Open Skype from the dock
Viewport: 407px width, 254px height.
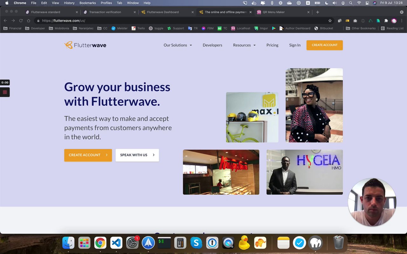click(196, 243)
